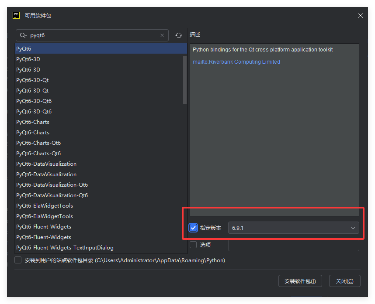The width and height of the screenshot is (375, 304).
Task: Enable the 选项 checkbox
Action: (193, 245)
